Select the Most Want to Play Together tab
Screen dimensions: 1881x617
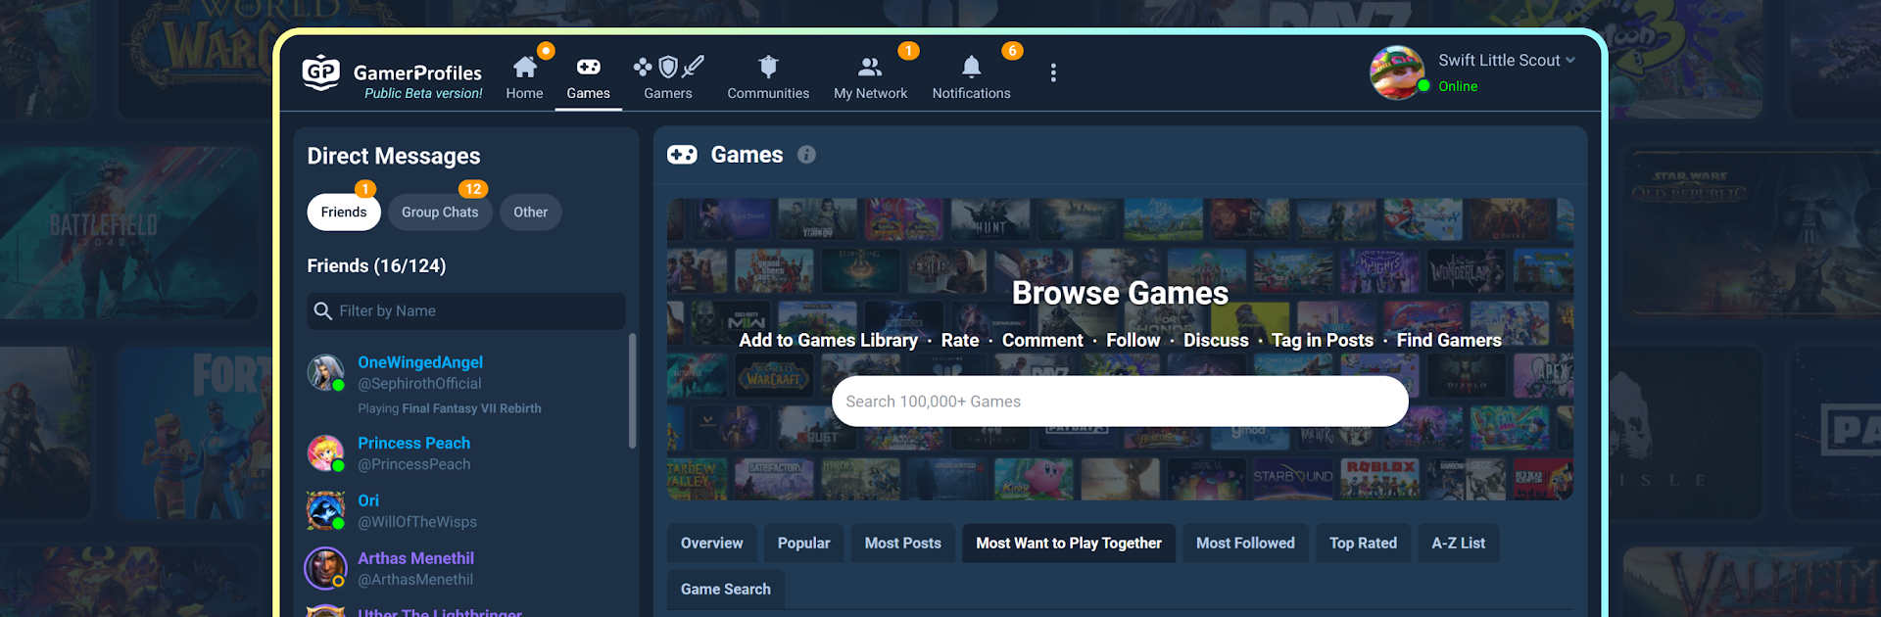[x=1069, y=544]
